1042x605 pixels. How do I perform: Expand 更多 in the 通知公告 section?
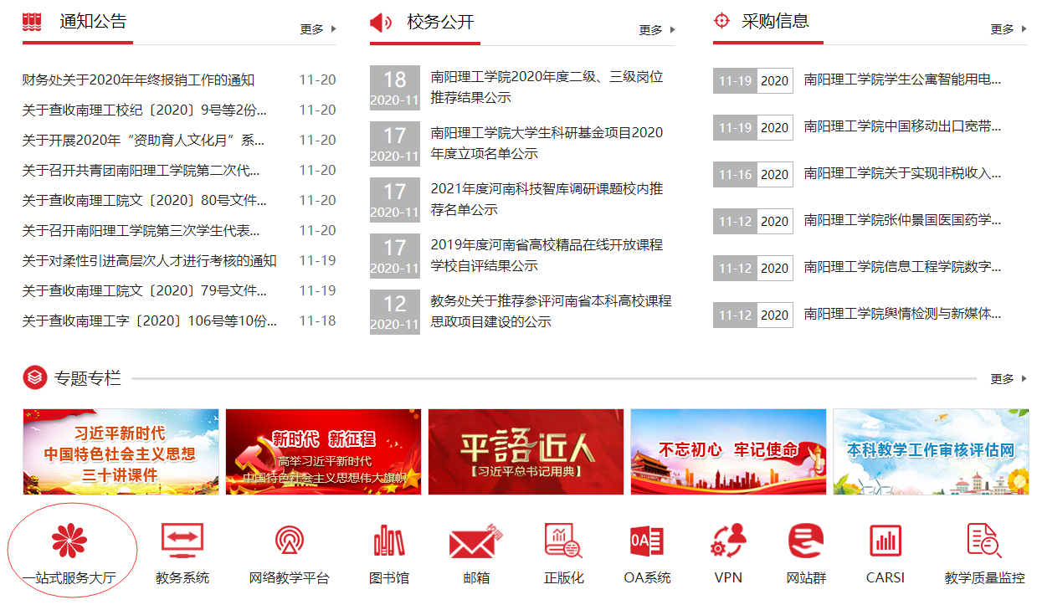point(317,29)
